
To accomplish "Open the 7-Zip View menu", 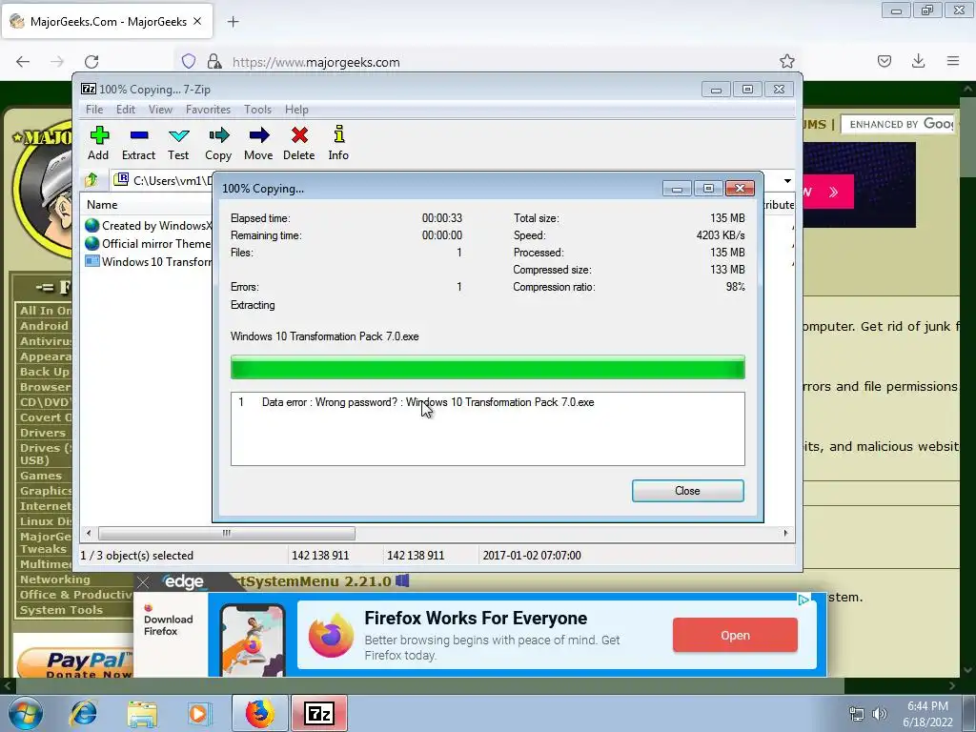I will tap(160, 110).
